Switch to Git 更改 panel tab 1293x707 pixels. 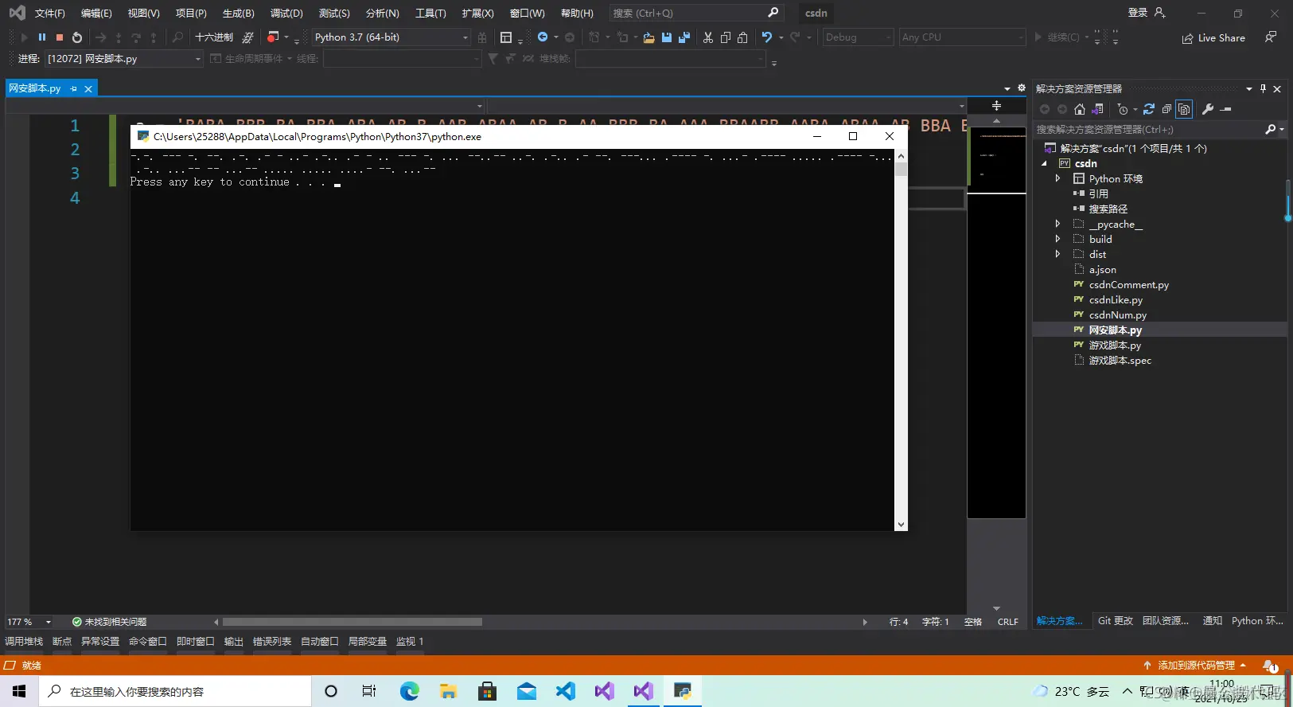click(x=1116, y=621)
